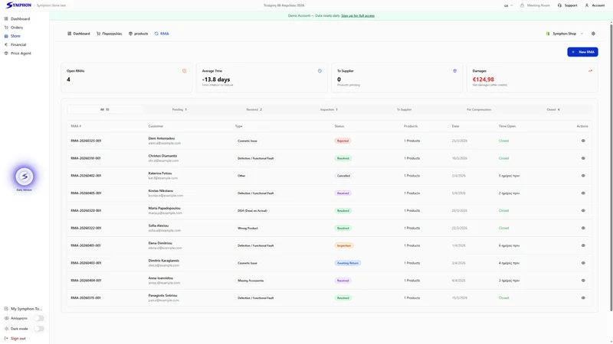Viewport: 613px width, 344px height.
Task: Follow the Sign up for full access link
Action: tap(358, 15)
